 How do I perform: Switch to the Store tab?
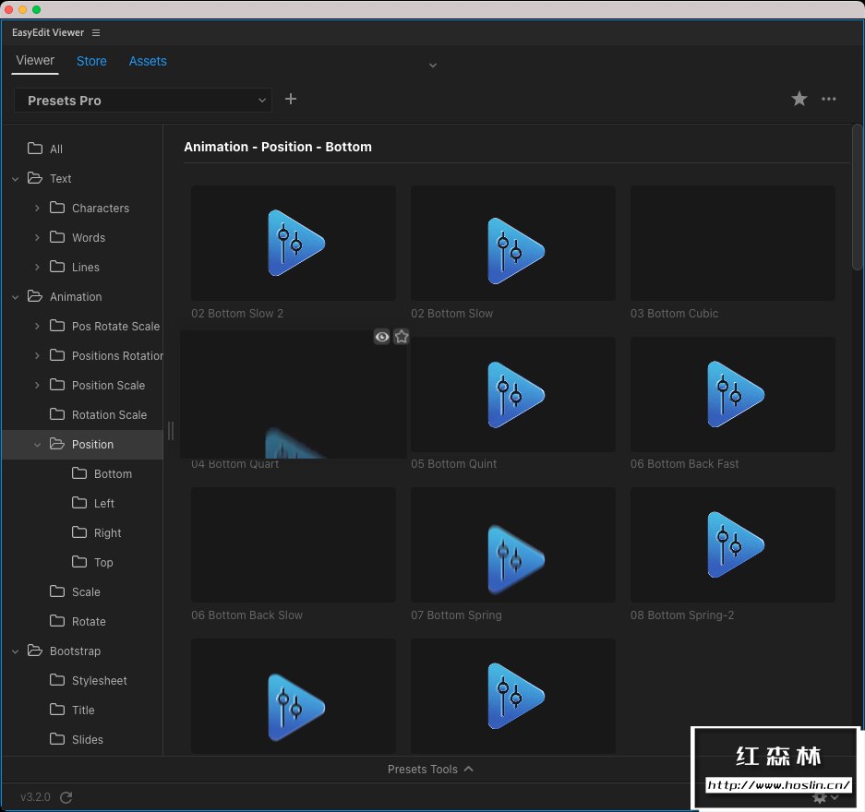point(91,61)
